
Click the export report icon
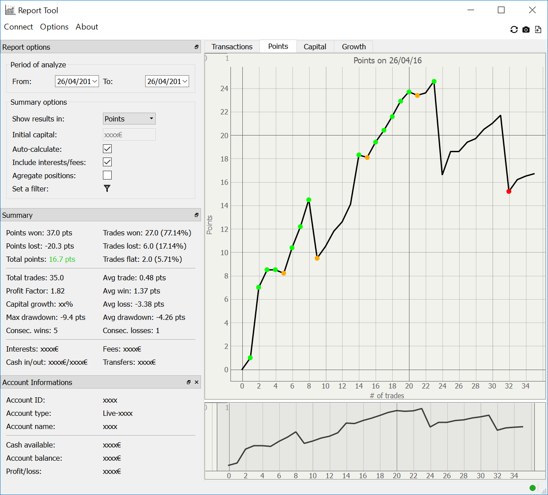pos(538,29)
